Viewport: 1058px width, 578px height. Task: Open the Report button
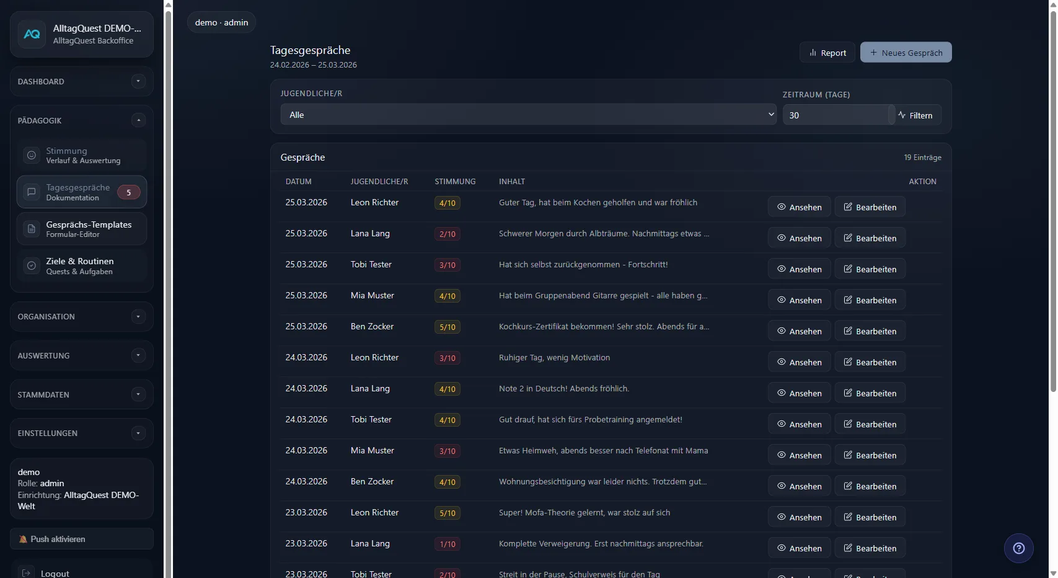tap(827, 53)
